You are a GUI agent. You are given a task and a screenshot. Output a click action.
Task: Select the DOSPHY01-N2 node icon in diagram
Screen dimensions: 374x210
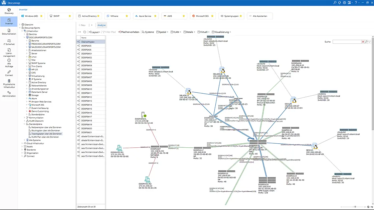(x=147, y=180)
